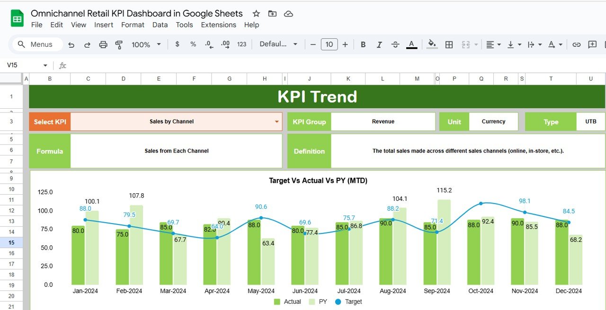Screen dimensions: 606x310
Task: Open the Extensions menu
Action: pyautogui.click(x=218, y=25)
